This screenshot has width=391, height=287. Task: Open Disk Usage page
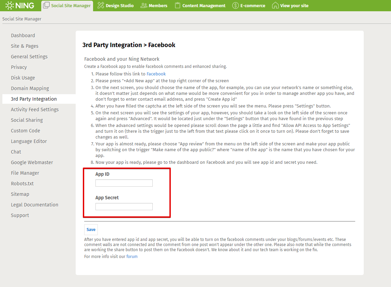click(23, 78)
